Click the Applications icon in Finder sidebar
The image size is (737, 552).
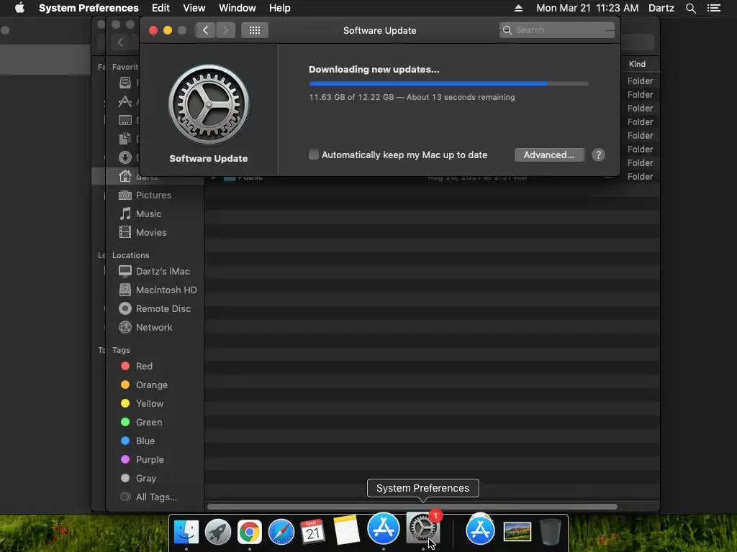click(125, 101)
